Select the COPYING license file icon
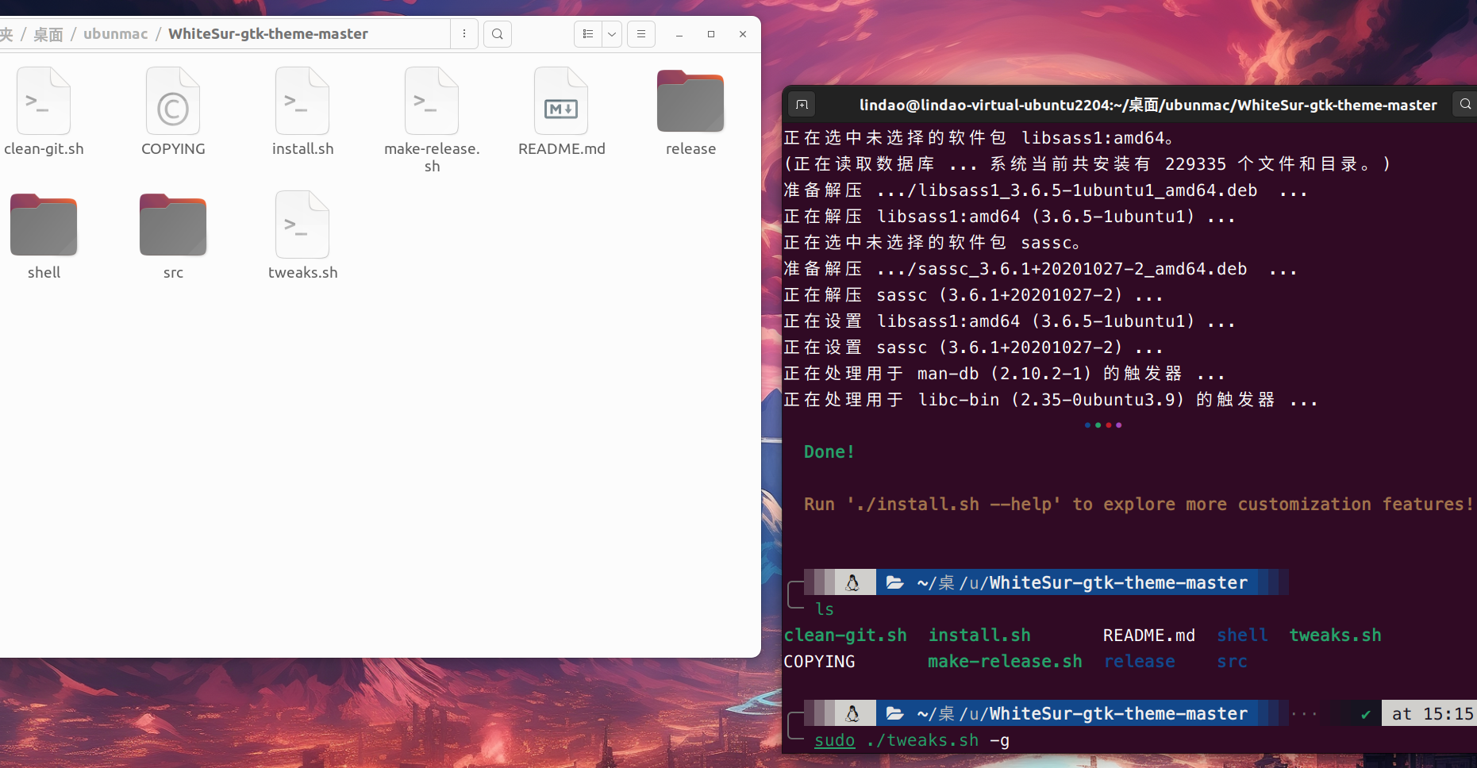The image size is (1477, 768). (173, 101)
